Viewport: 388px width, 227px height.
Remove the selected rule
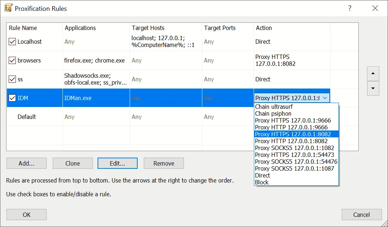[x=164, y=163]
